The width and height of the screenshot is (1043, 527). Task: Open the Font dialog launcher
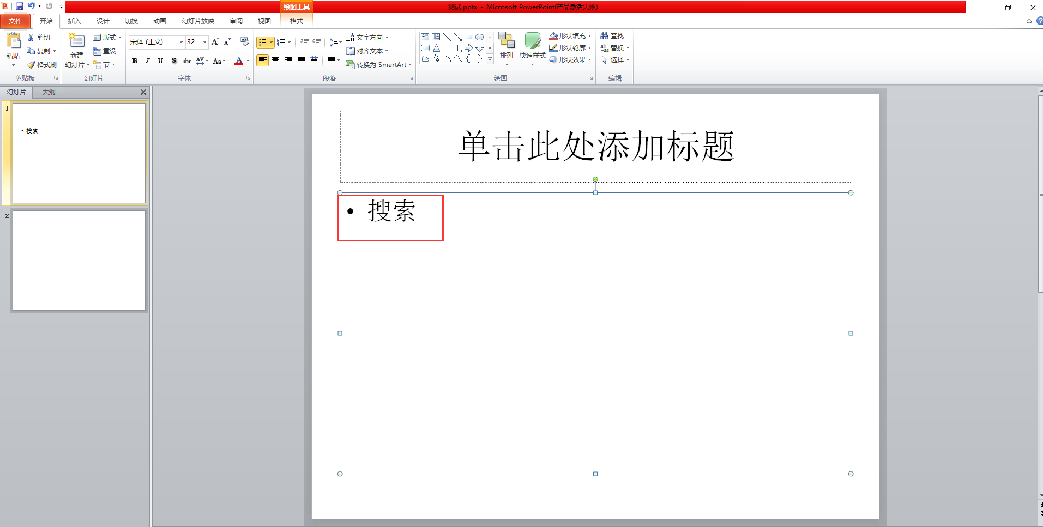tap(248, 78)
